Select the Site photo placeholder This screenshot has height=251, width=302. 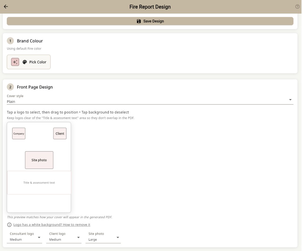(x=39, y=160)
